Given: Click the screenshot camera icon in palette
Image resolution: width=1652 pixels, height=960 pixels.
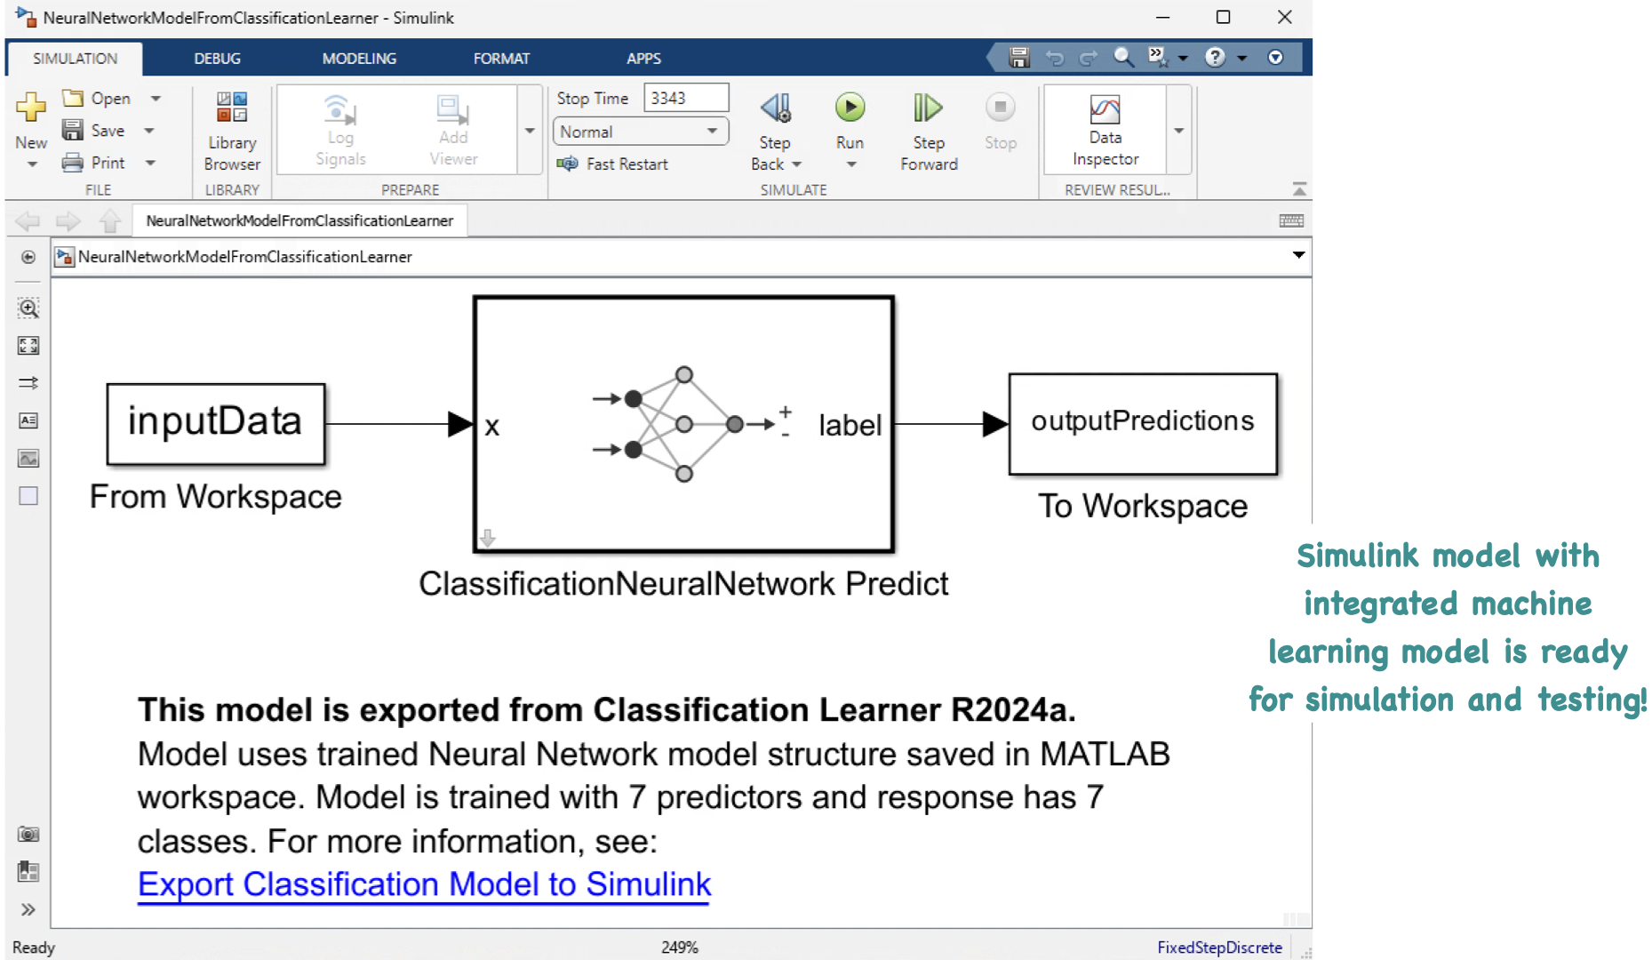Looking at the screenshot, I should tap(28, 834).
